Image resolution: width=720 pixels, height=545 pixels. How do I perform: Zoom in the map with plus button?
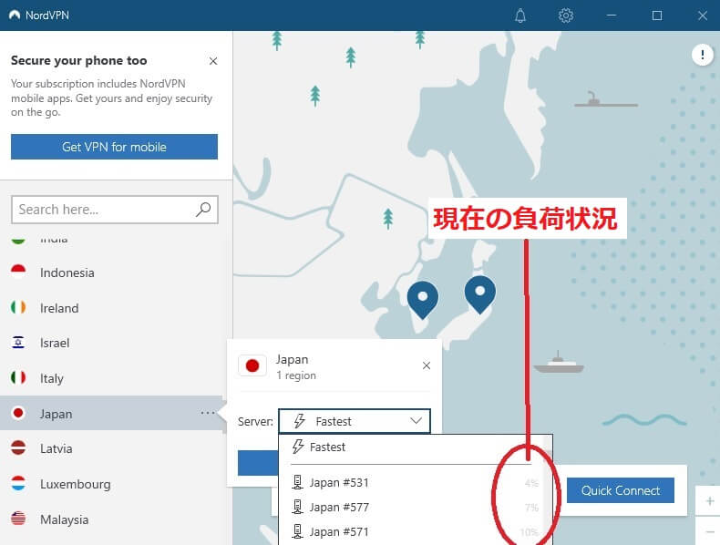coord(709,501)
